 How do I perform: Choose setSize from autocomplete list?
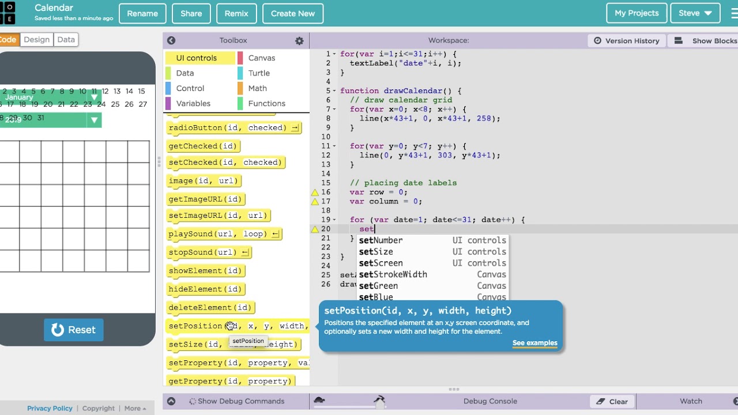(x=432, y=252)
